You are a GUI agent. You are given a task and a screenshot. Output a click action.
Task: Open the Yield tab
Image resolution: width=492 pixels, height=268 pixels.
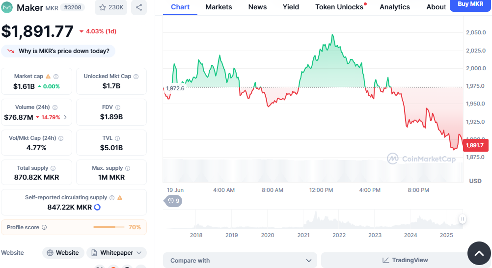pyautogui.click(x=291, y=7)
